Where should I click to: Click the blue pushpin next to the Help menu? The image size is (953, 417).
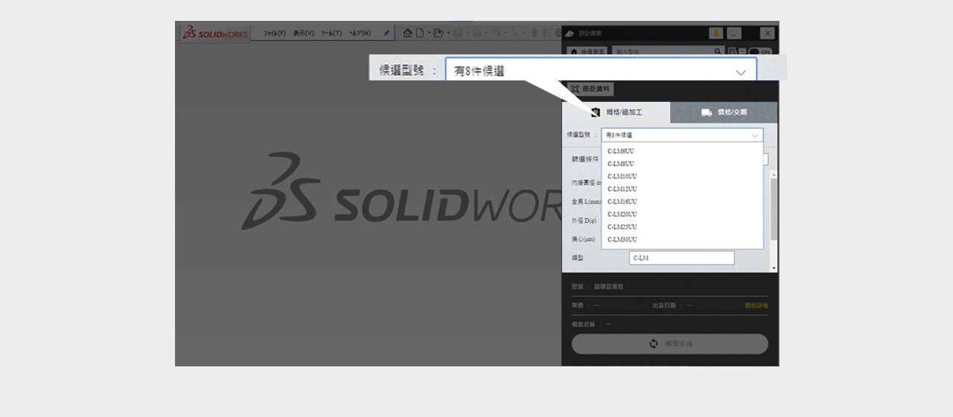(386, 33)
